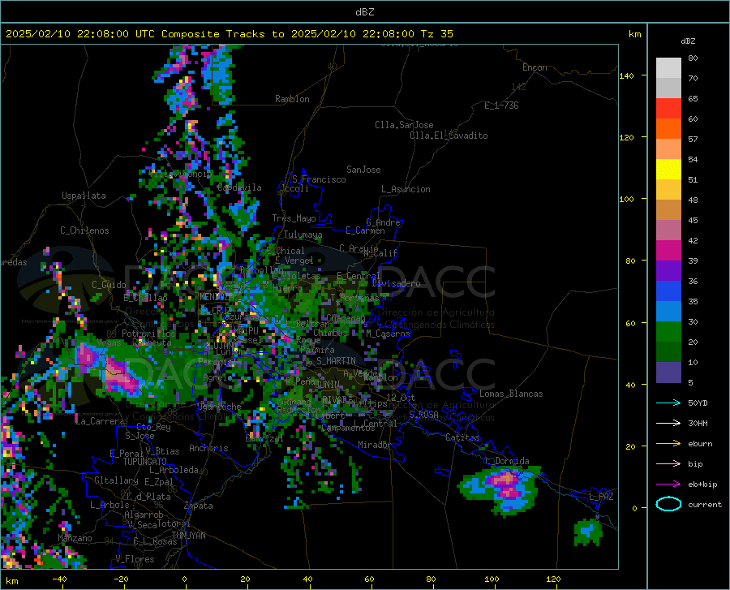Click the Lomas_Blancas label
730x590 pixels.
point(511,394)
